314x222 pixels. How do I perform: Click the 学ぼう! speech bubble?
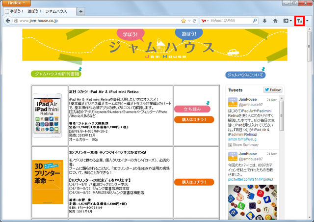pyautogui.click(x=131, y=34)
